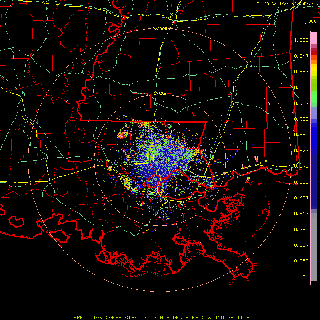Screen dimensions: 320x320
Task: Select the 0.467 legend value
Action: click(301, 198)
